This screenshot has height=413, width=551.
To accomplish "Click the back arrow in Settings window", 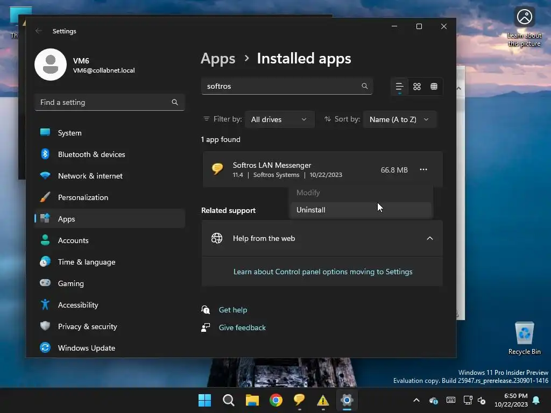I will pyautogui.click(x=39, y=31).
